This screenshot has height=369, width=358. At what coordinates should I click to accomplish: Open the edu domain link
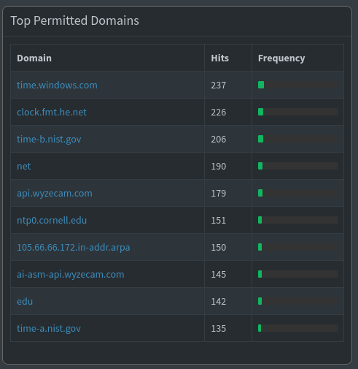pyautogui.click(x=25, y=301)
